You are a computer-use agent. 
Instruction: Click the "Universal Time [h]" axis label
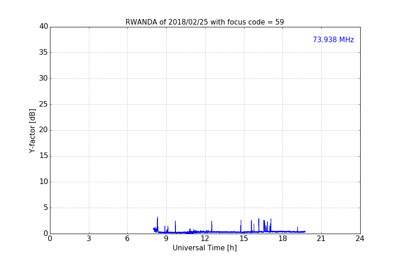205,248
